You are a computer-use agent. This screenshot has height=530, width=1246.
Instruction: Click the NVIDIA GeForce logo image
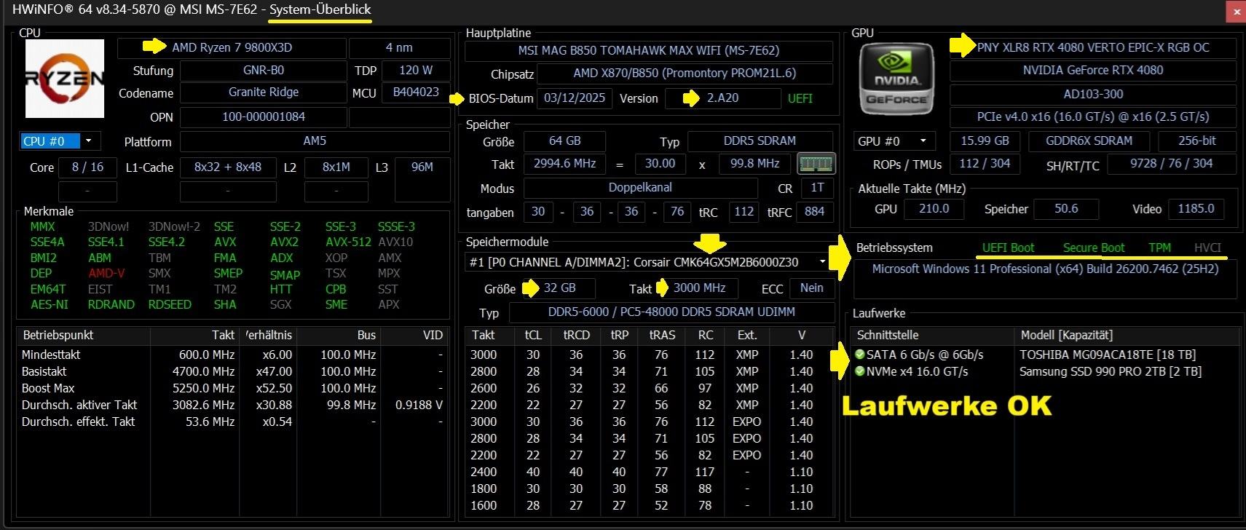896,79
